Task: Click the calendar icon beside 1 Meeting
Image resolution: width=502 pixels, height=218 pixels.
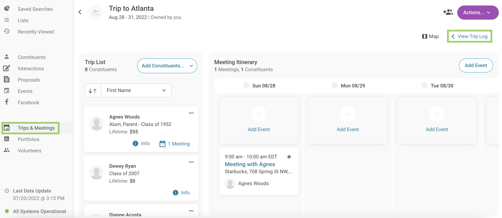Action: pos(163,144)
